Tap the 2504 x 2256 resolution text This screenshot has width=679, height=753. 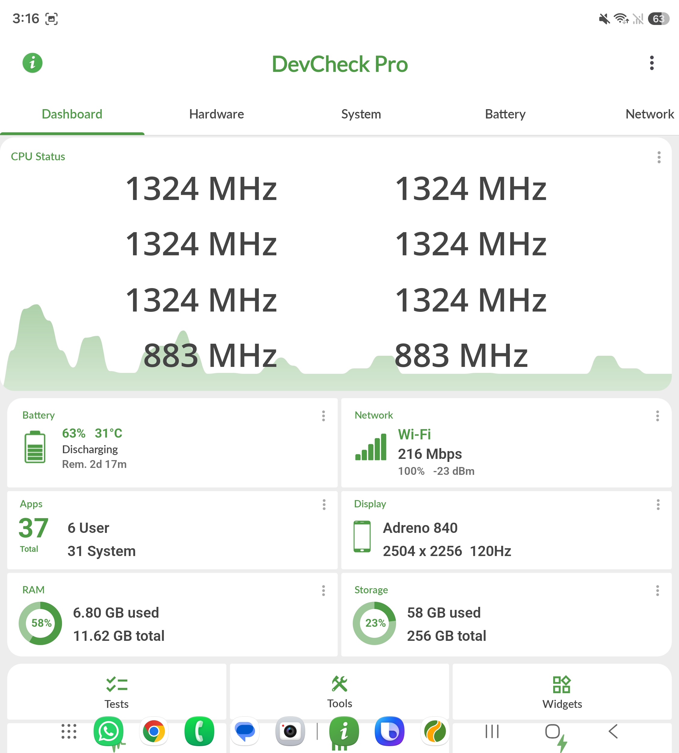[x=422, y=551]
